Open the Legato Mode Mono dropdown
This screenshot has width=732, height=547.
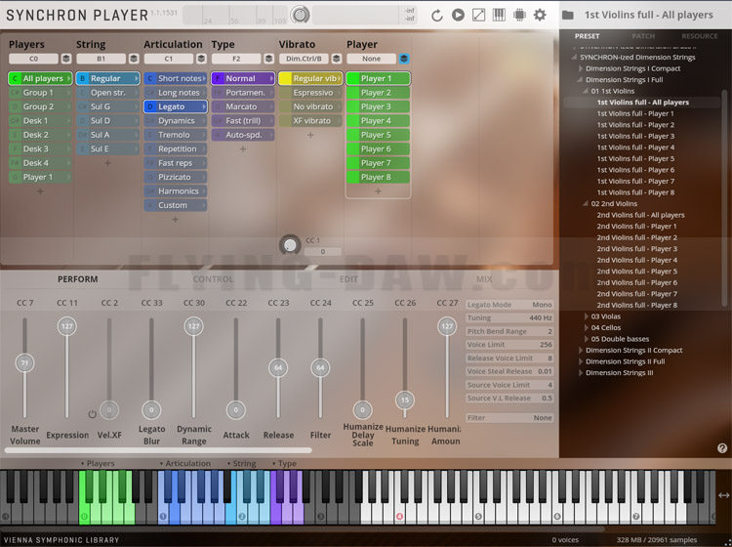tap(509, 305)
